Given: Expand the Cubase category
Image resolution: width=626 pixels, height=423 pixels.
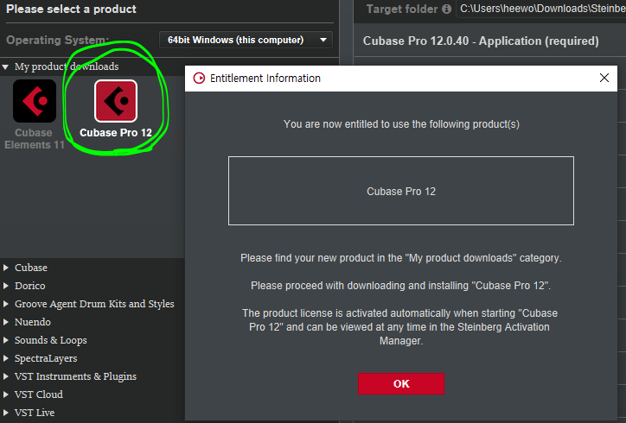Looking at the screenshot, I should point(5,268).
